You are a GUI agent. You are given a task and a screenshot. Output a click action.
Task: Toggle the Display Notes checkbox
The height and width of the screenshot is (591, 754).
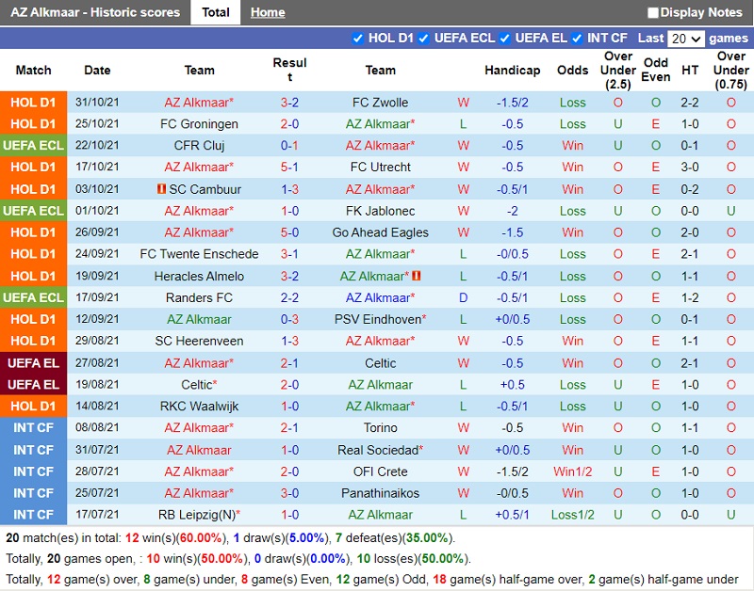click(653, 12)
